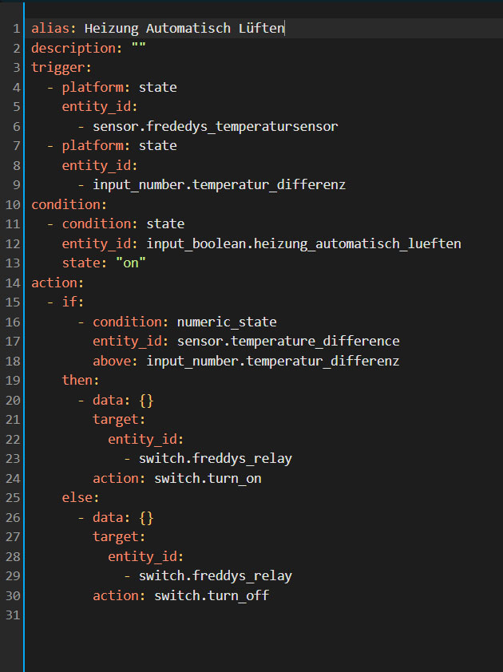The image size is (503, 672).
Task: Click line number 31 in the gutter
Action: pyautogui.click(x=13, y=615)
